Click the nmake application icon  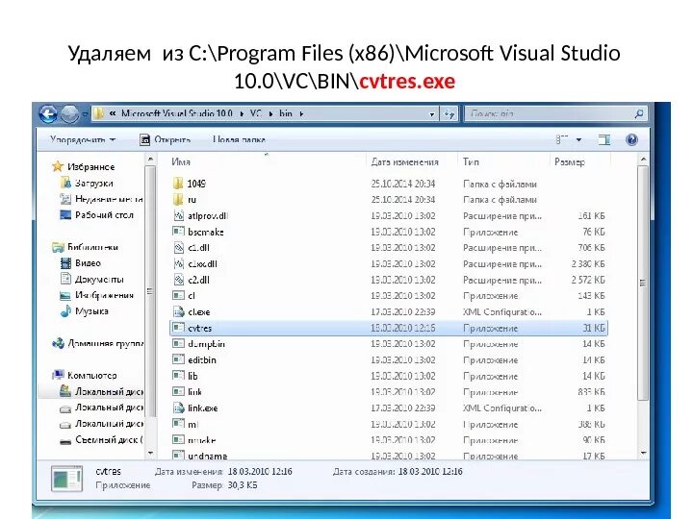point(178,440)
